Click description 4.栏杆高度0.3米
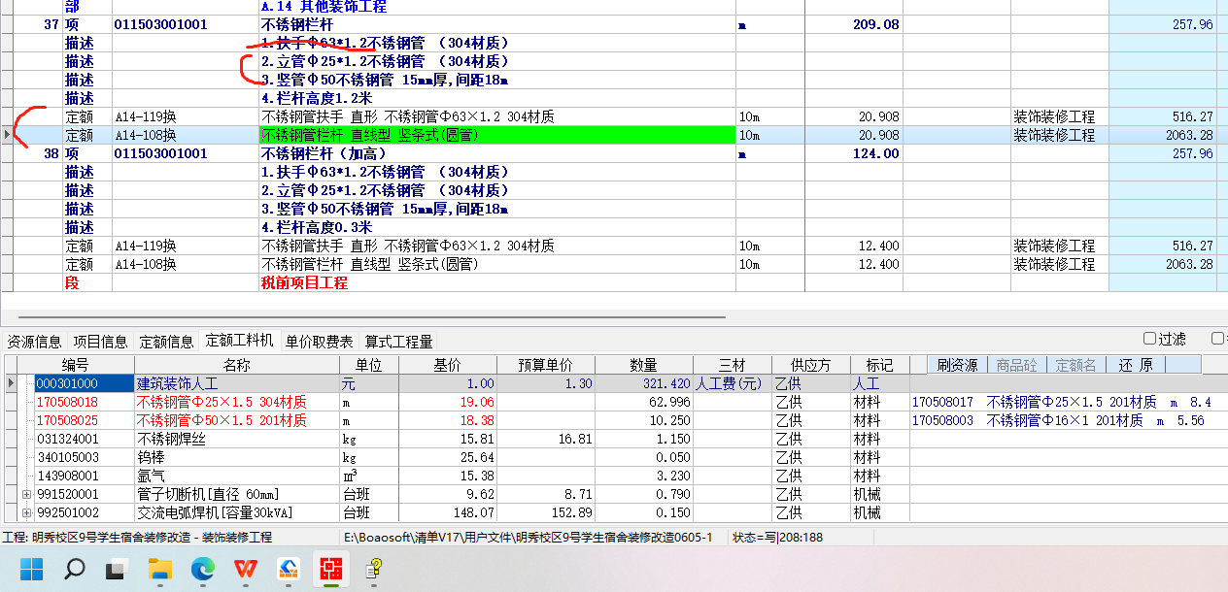 [317, 227]
